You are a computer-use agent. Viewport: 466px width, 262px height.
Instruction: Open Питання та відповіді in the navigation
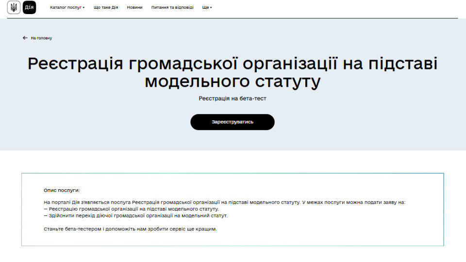pyautogui.click(x=172, y=7)
